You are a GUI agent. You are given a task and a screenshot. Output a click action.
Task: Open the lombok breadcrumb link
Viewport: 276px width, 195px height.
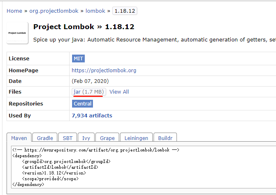coord(95,11)
